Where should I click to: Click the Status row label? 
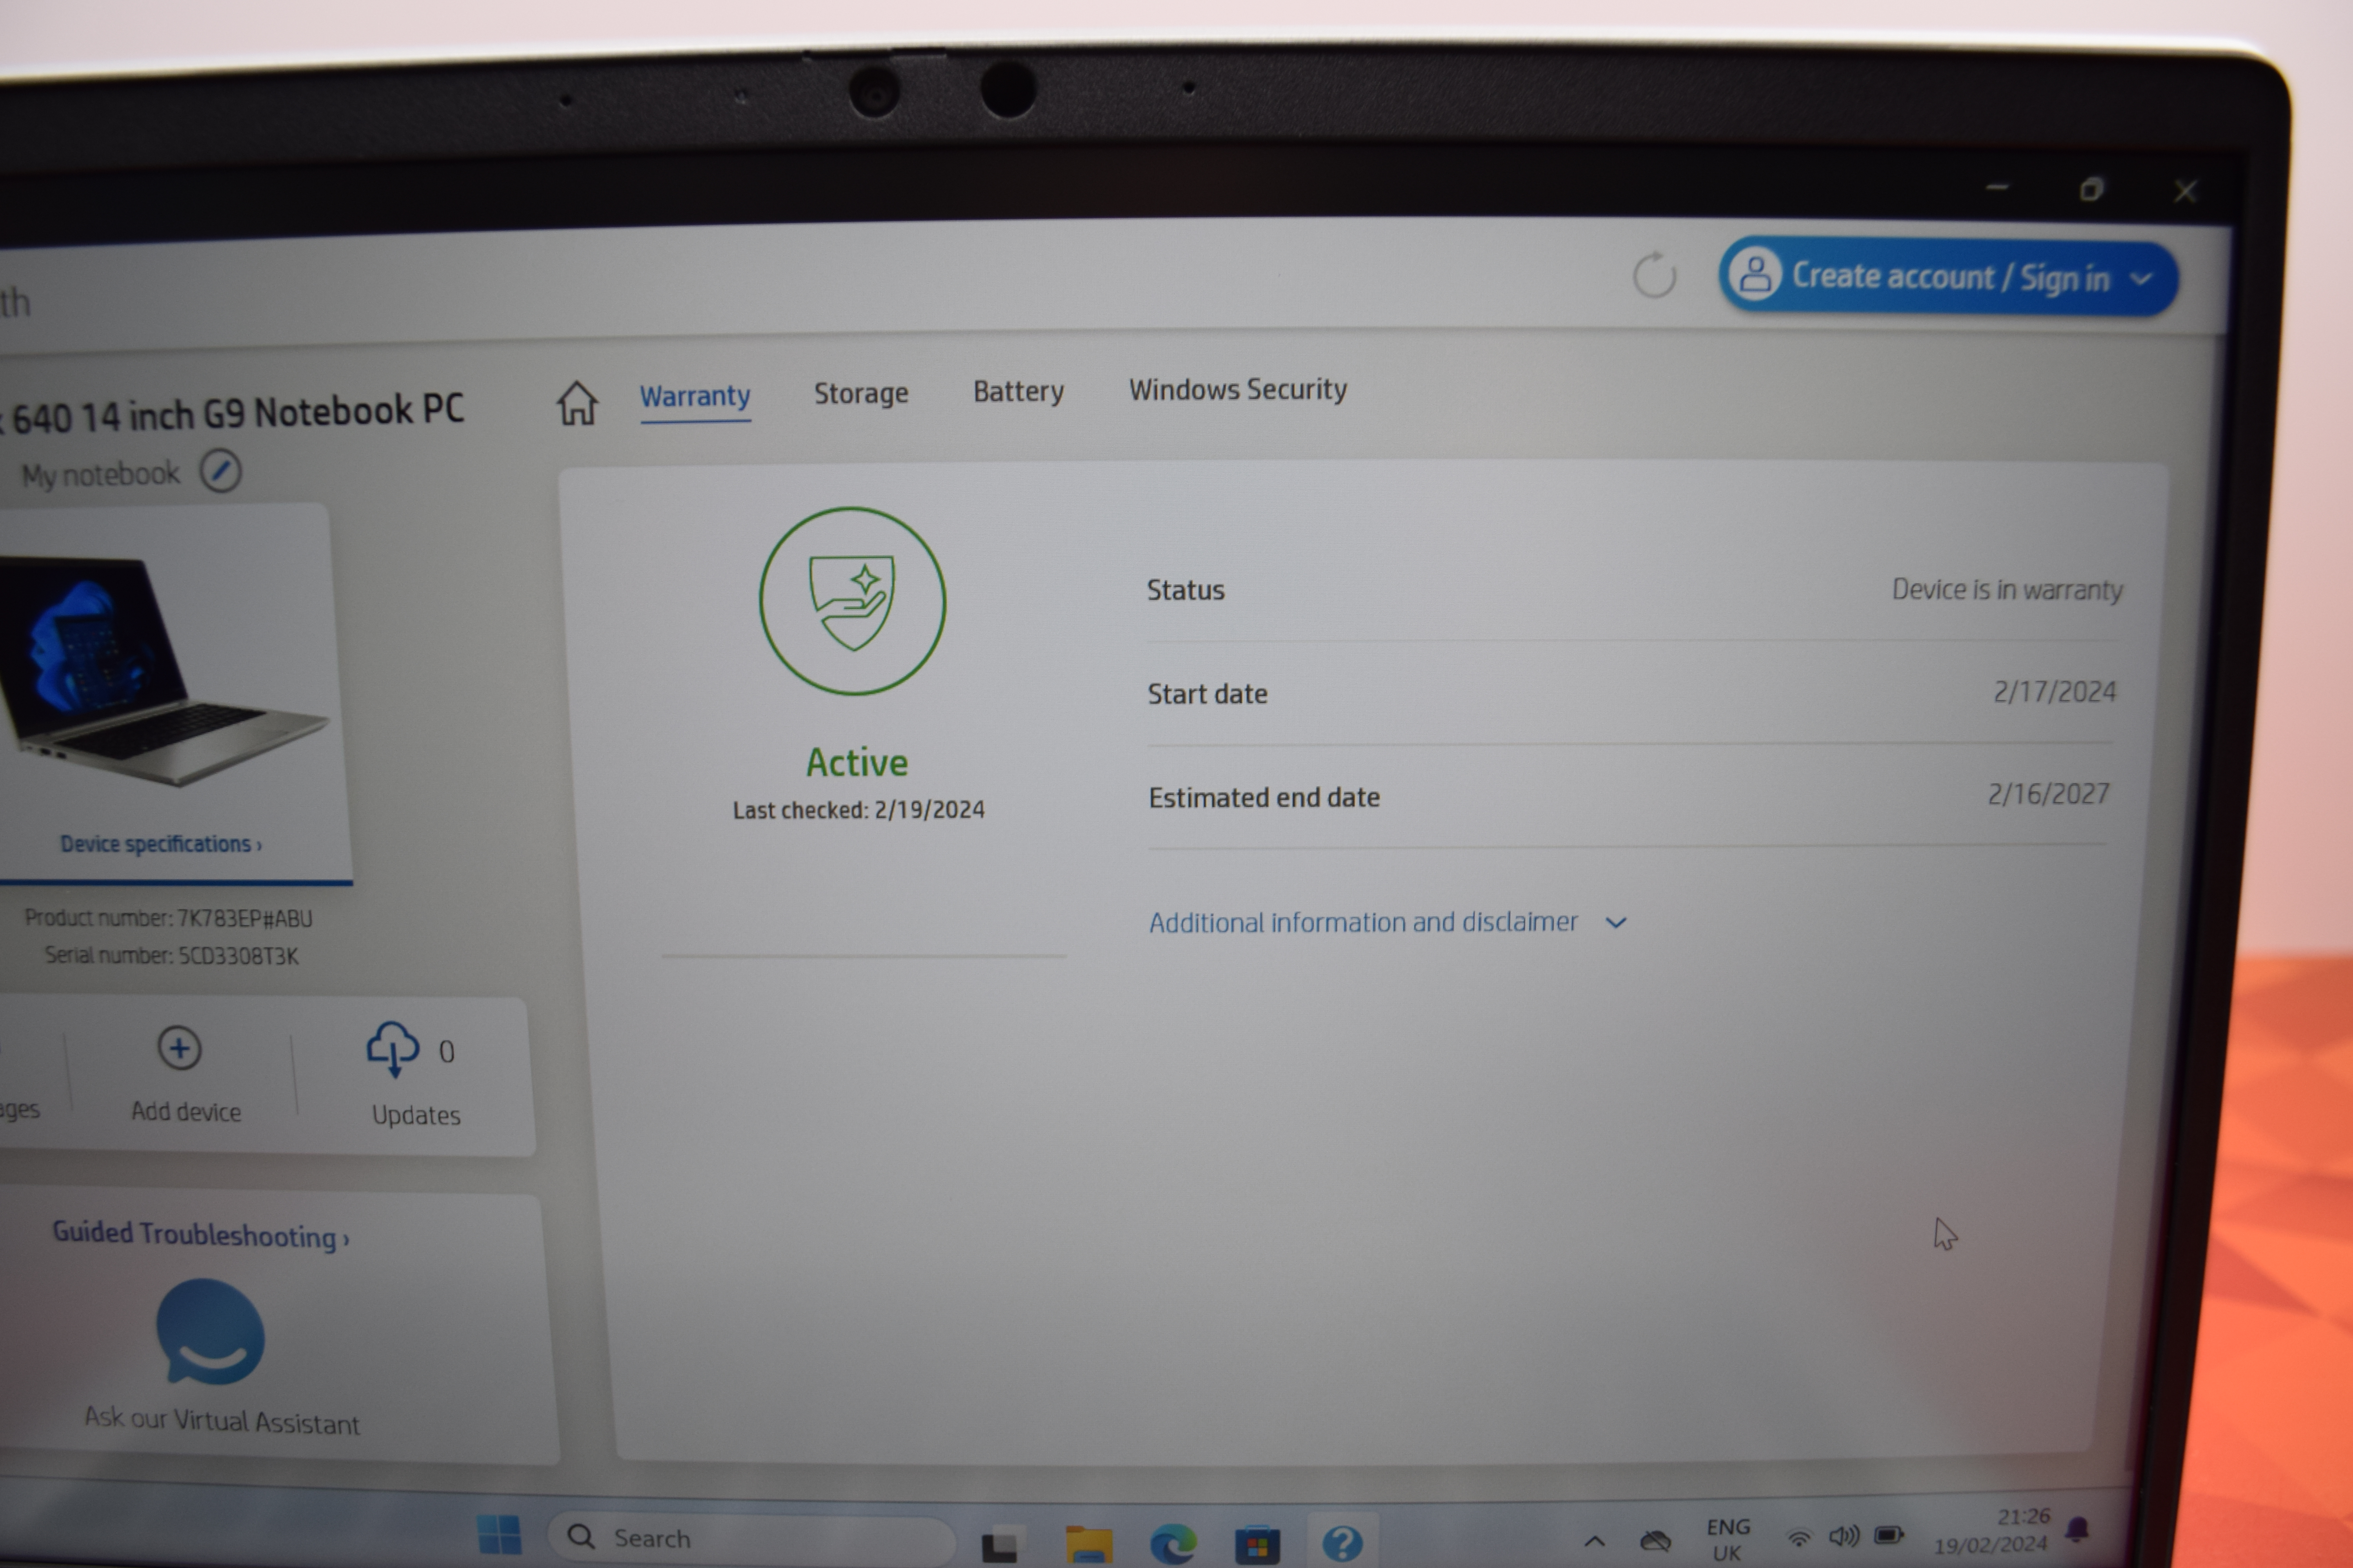(1186, 590)
